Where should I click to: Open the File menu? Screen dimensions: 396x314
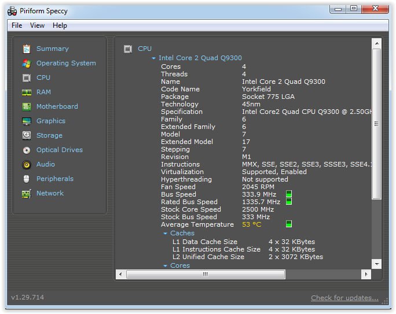(x=17, y=25)
